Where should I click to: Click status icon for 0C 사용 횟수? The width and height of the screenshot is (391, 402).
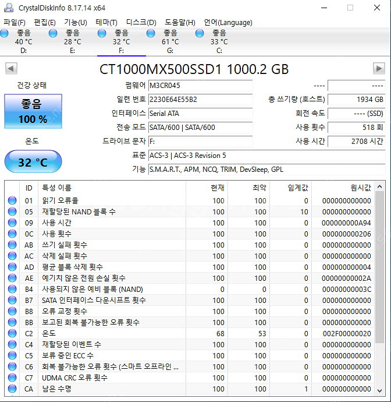tap(12, 234)
